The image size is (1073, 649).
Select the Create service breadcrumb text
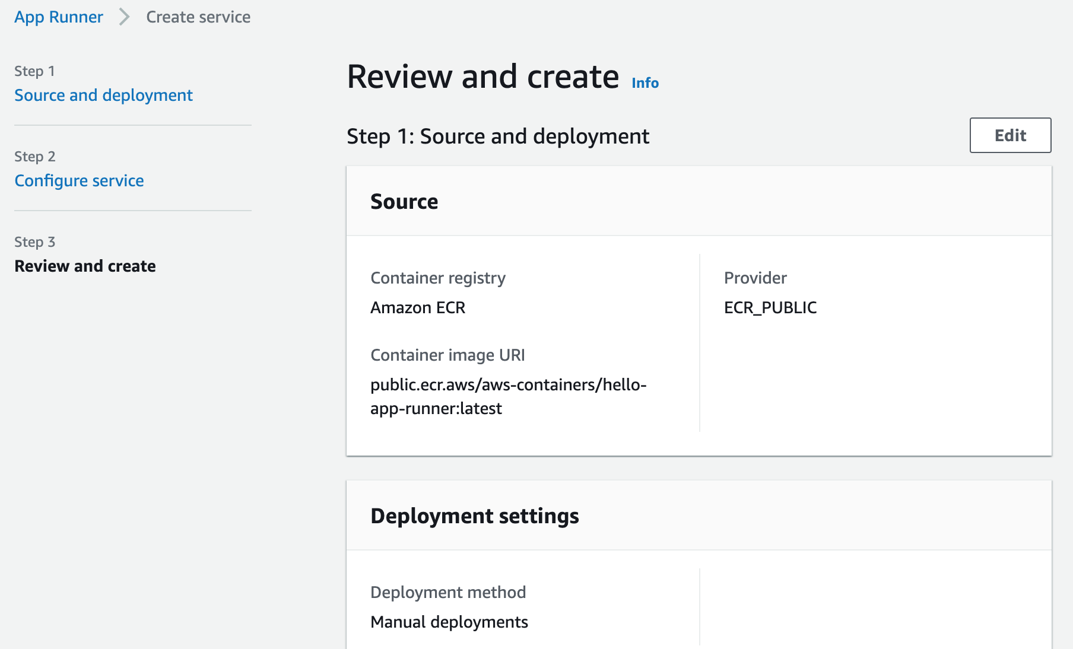click(x=198, y=17)
